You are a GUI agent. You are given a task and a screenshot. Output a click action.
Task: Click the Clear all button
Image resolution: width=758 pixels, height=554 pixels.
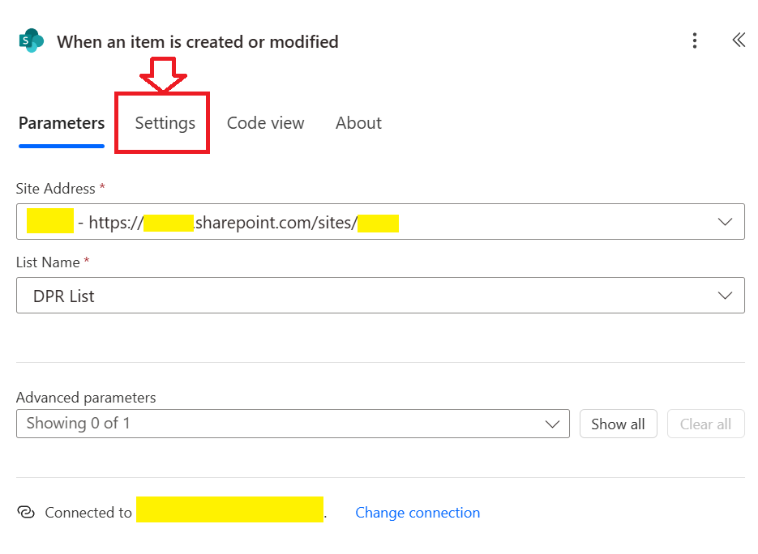[x=705, y=424]
